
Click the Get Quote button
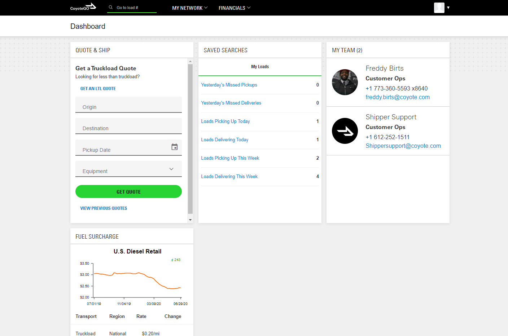128,191
